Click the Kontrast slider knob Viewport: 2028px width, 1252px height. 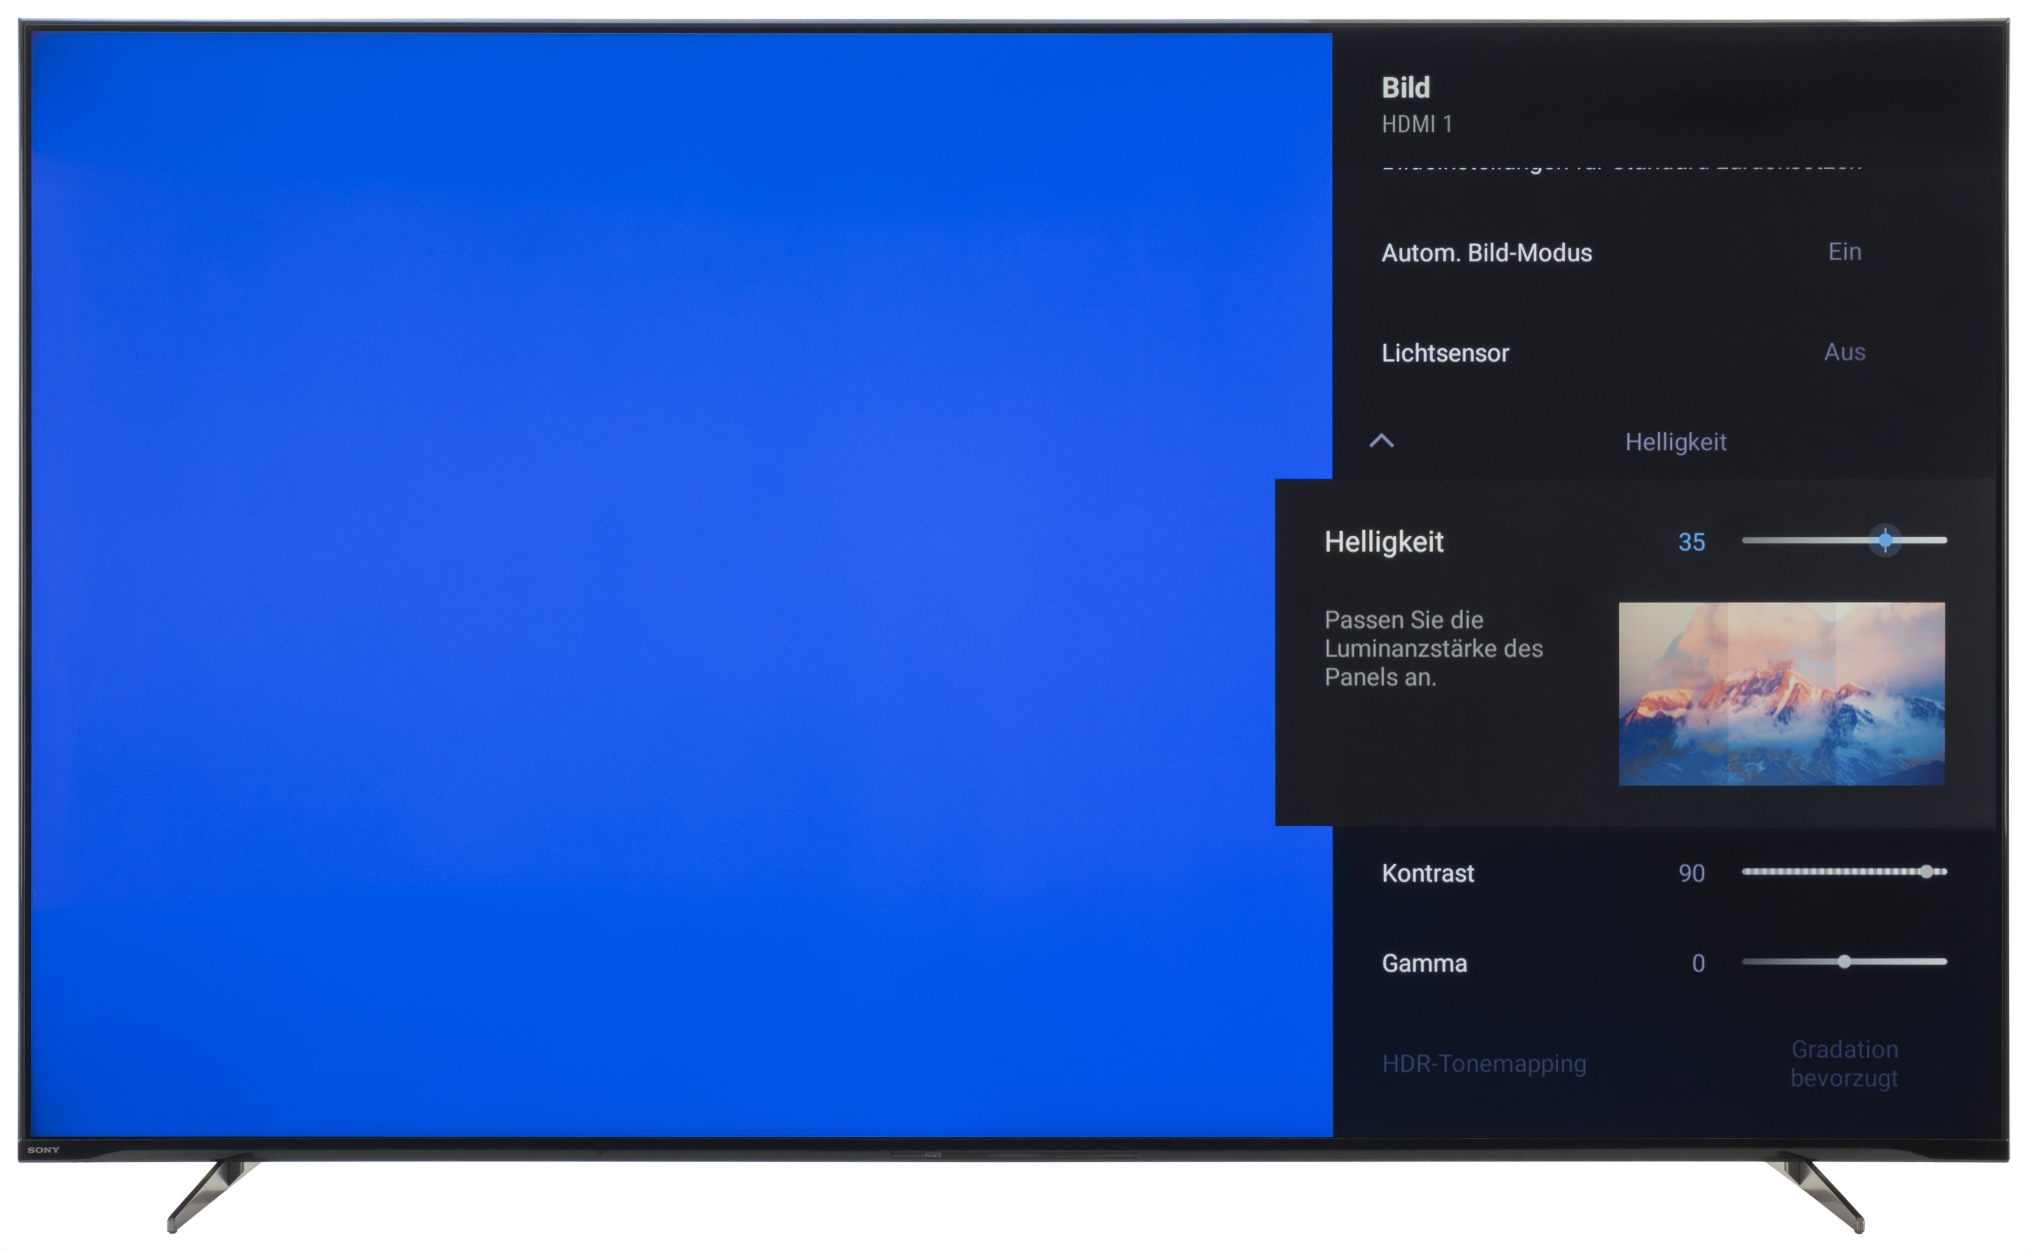pos(1926,872)
